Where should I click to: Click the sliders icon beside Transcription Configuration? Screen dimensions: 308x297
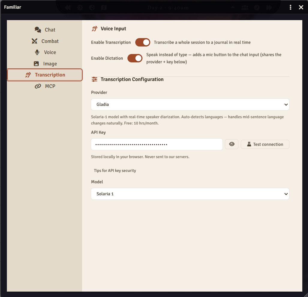94,79
